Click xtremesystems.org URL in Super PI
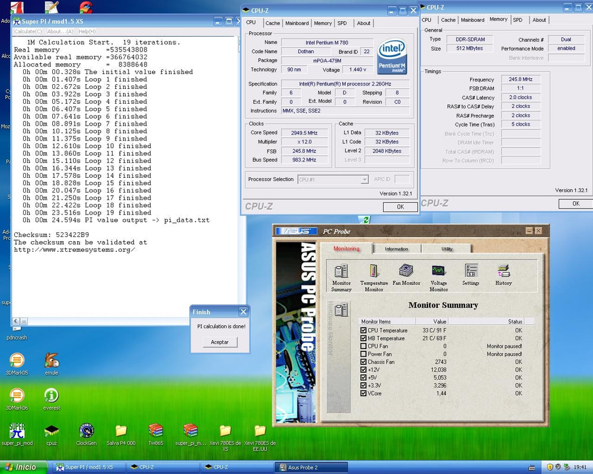This screenshot has height=474, width=593. point(75,249)
